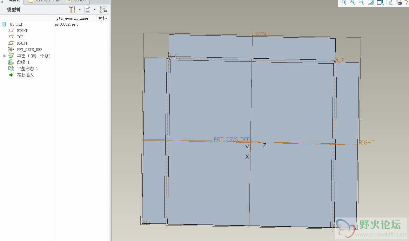The height and width of the screenshot is (241, 409).
Task: Select the A_7 axis label in viewport
Action: 339,60
